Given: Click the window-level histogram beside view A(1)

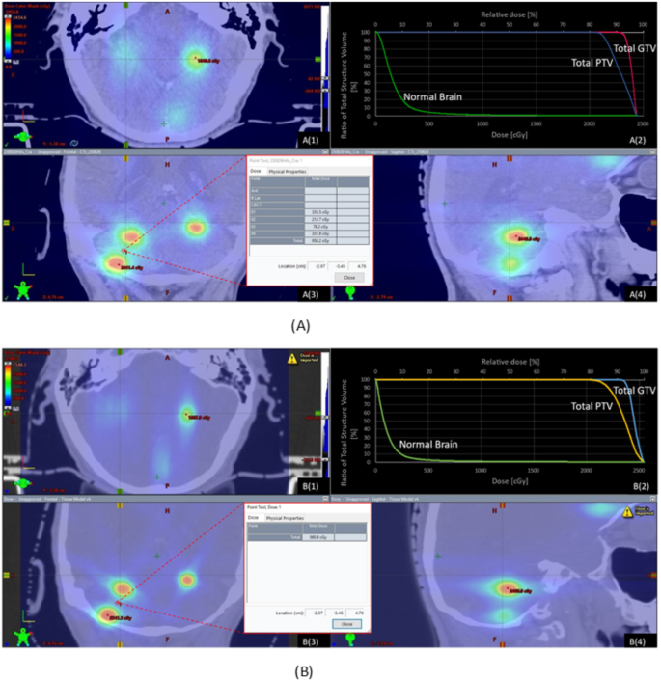Looking at the screenshot, I should [x=325, y=69].
